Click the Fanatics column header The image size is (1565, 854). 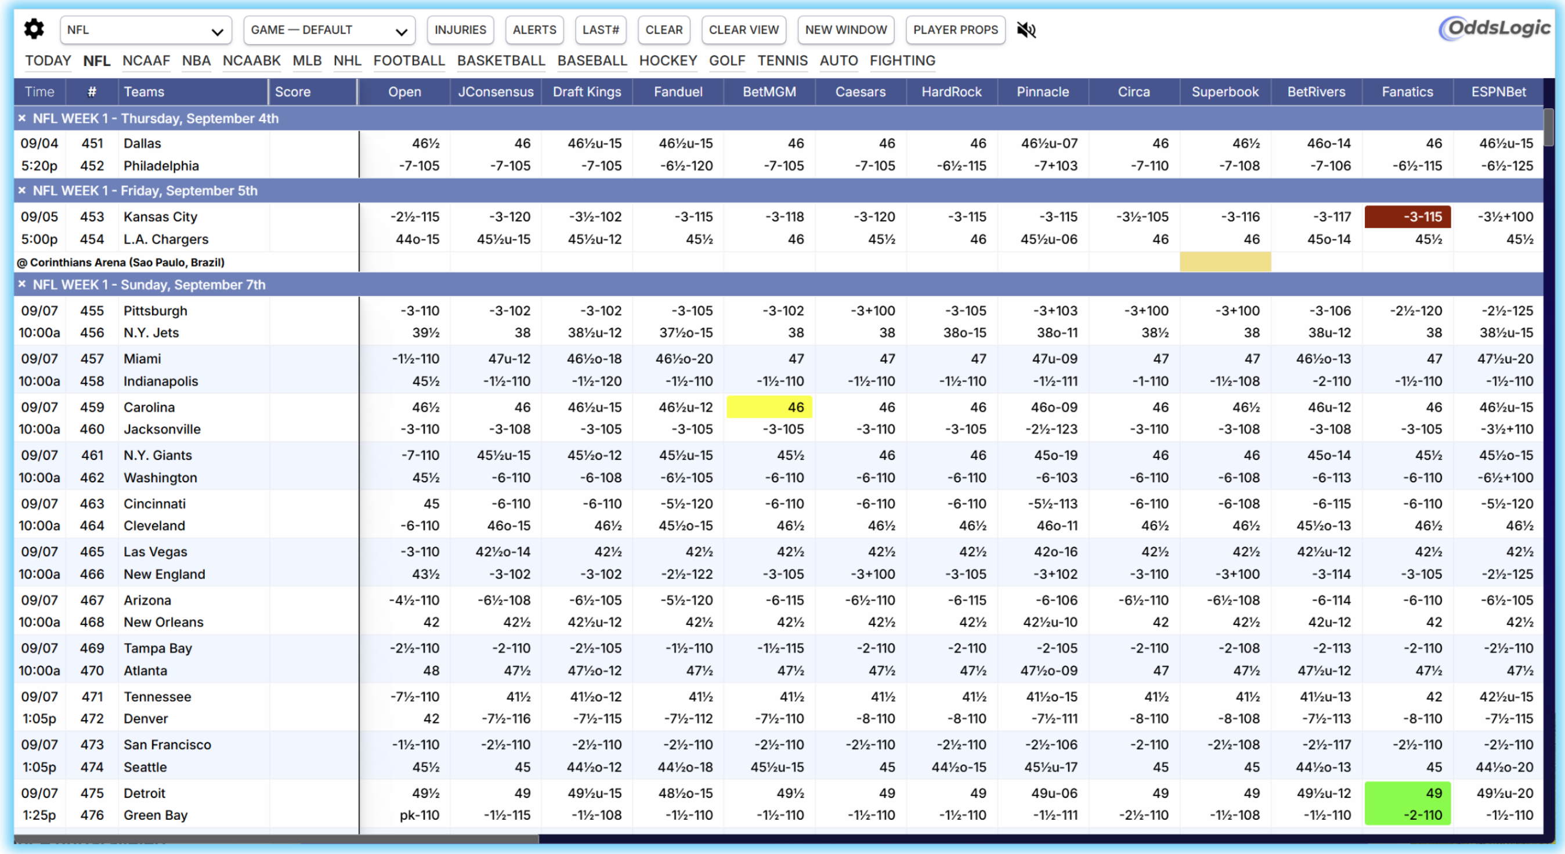coord(1407,92)
